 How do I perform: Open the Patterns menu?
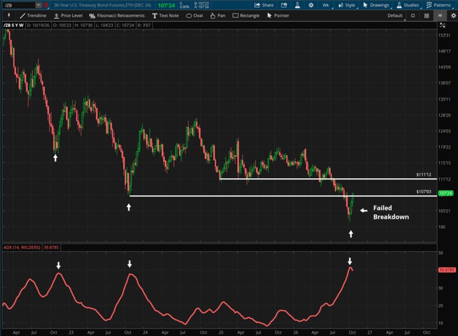coord(439,5)
